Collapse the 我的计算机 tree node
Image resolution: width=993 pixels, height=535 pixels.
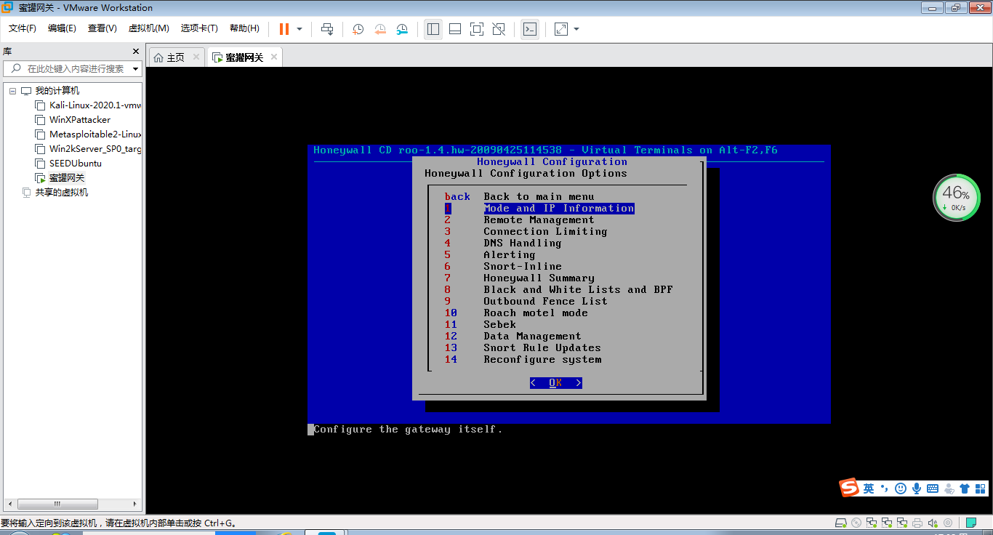tap(12, 91)
